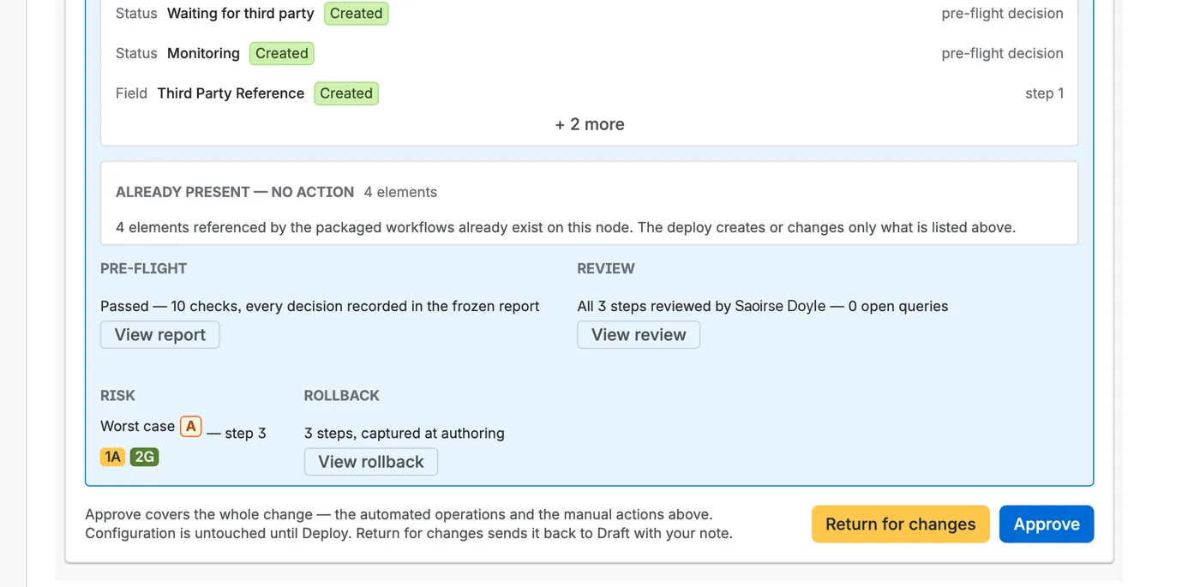Click 'step 1' label on Third Party Reference row
The height and width of the screenshot is (587, 1200).
coord(1044,93)
